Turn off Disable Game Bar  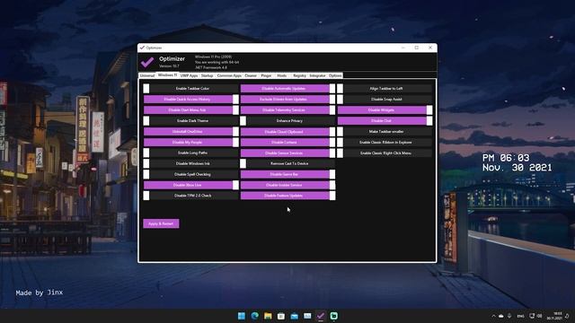(x=287, y=174)
